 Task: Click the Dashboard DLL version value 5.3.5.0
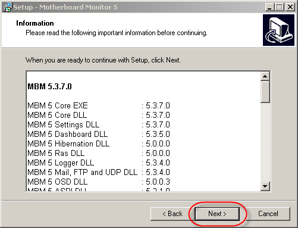(x=158, y=134)
